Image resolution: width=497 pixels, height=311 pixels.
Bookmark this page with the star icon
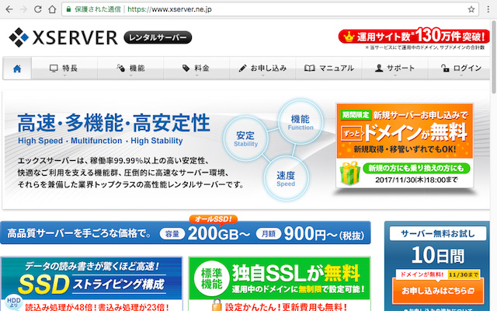pyautogui.click(x=471, y=9)
